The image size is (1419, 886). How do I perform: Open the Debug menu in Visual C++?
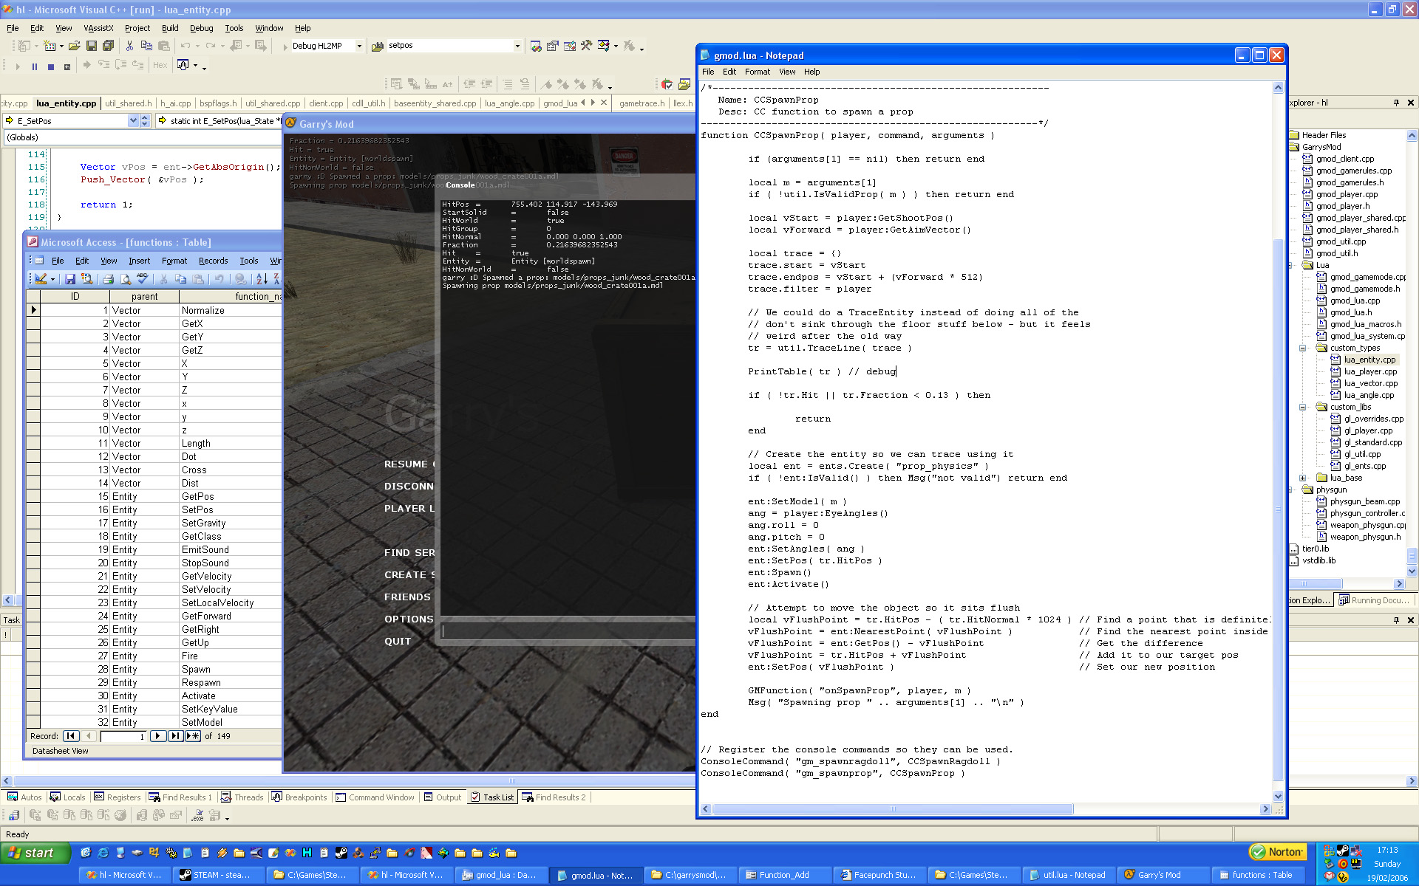tap(201, 28)
